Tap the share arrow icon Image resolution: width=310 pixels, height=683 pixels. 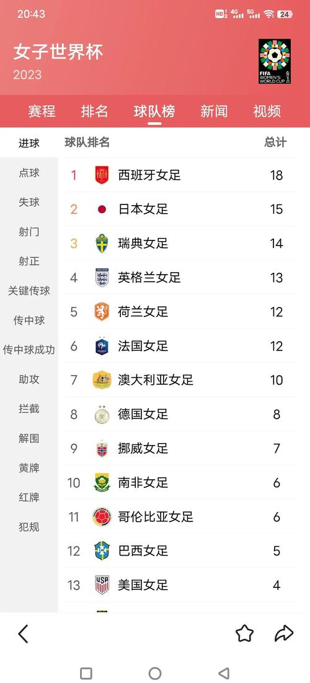(284, 634)
